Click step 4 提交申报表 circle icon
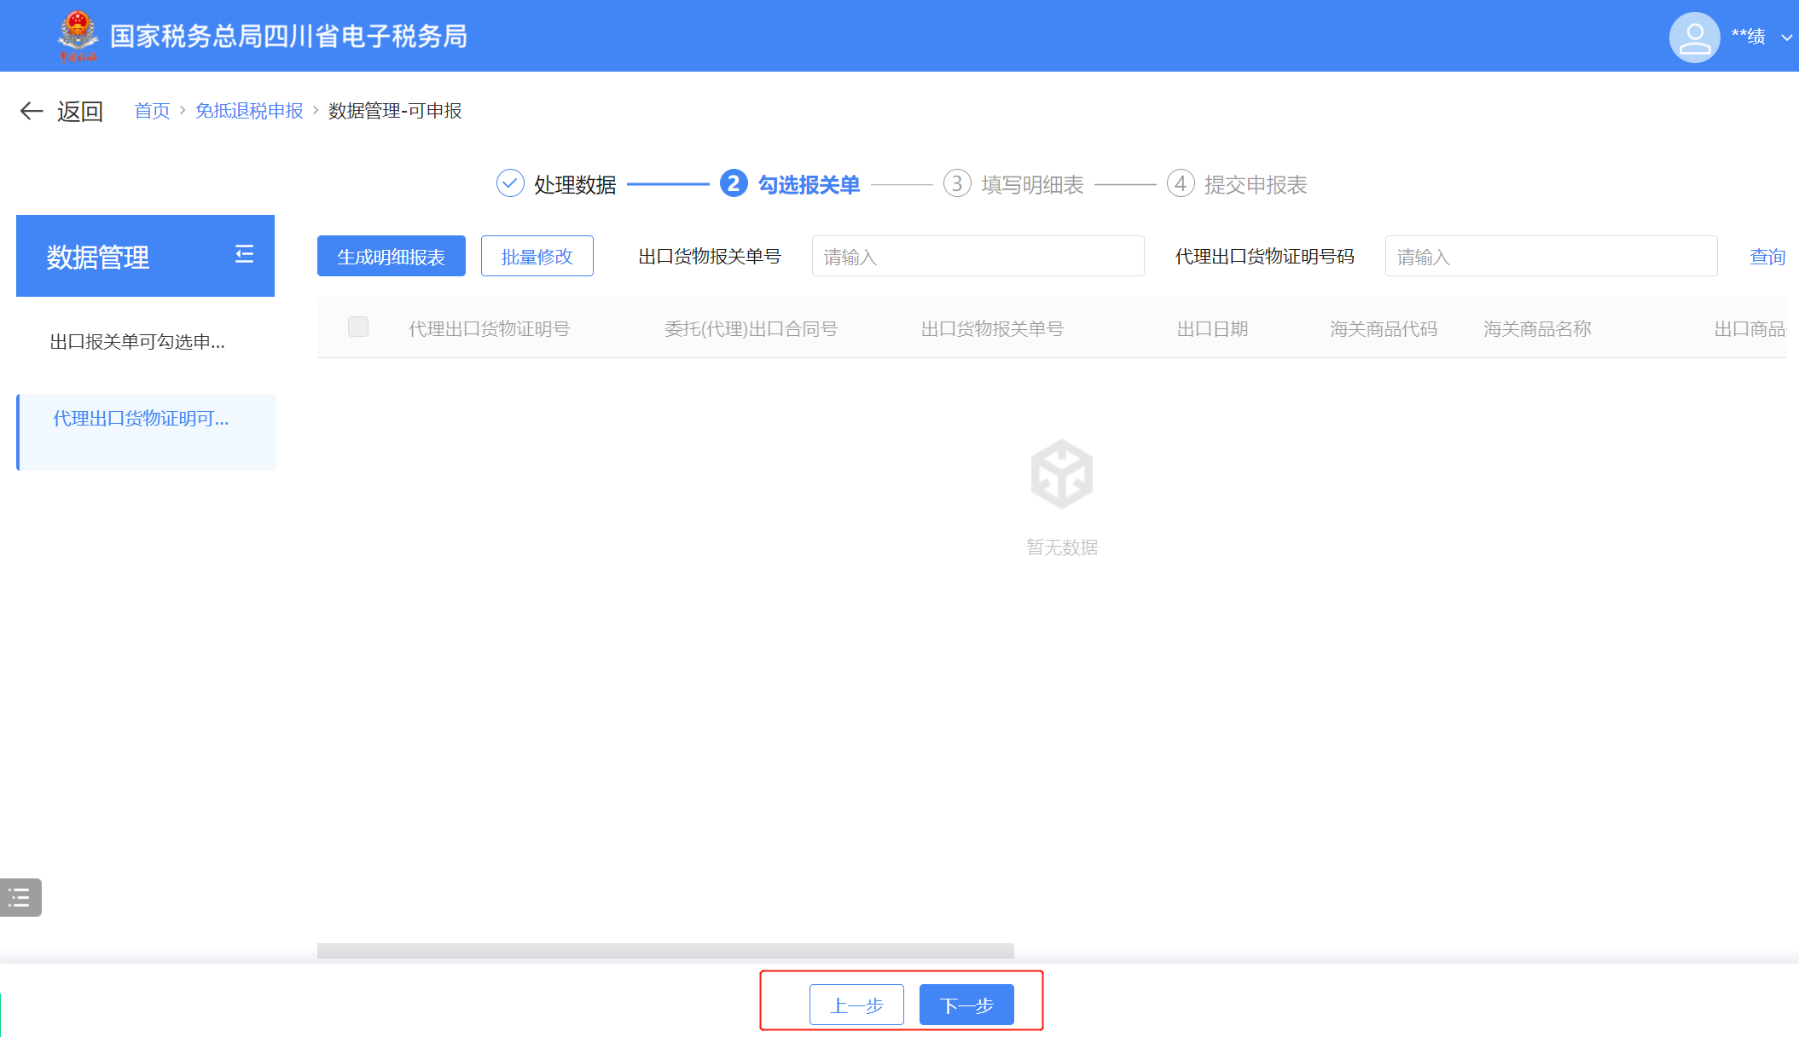1799x1037 pixels. [1181, 183]
